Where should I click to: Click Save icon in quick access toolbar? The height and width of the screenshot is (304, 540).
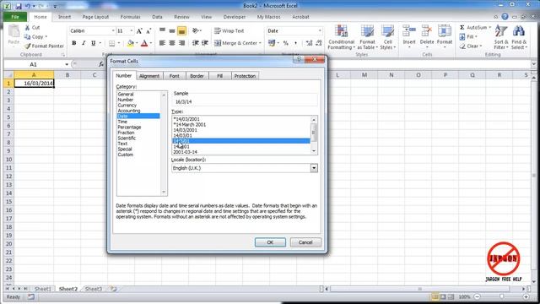pyautogui.click(x=19, y=6)
